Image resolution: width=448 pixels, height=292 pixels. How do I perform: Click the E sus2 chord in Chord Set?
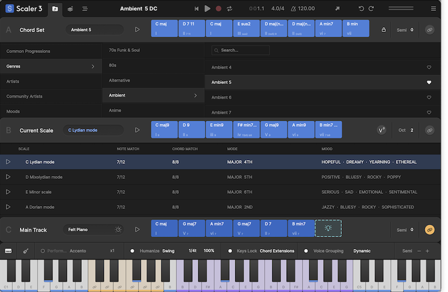246,28
